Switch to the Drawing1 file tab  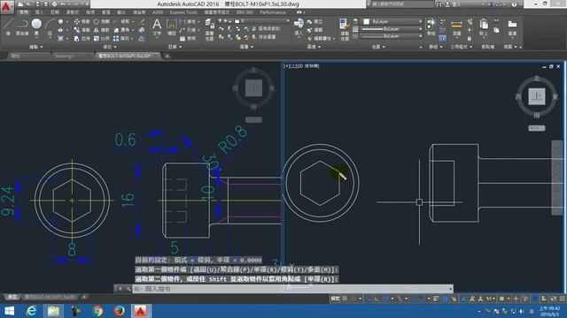[64, 56]
